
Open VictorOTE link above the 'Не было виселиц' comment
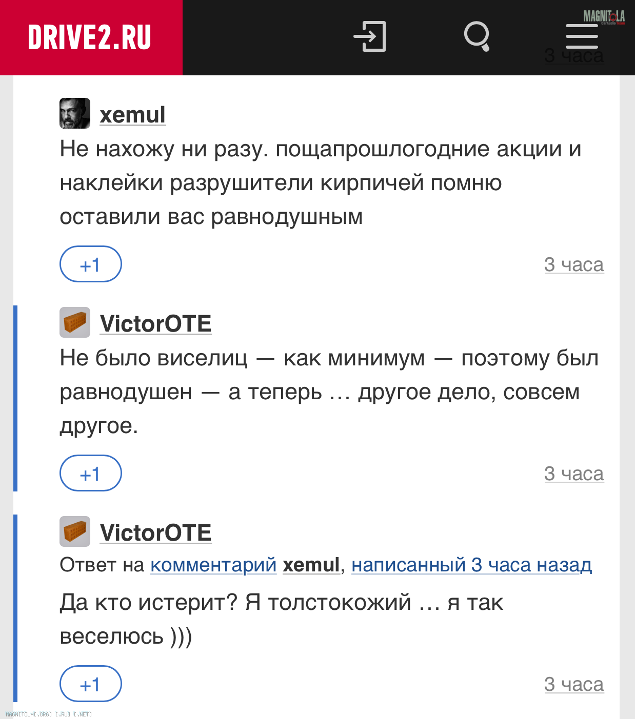(x=155, y=324)
